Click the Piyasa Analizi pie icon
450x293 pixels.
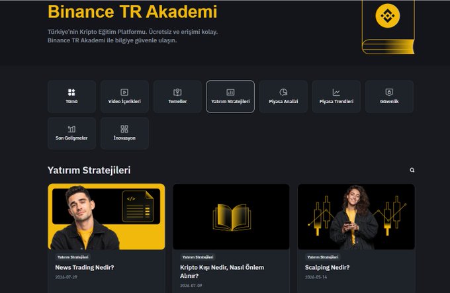pyautogui.click(x=283, y=93)
